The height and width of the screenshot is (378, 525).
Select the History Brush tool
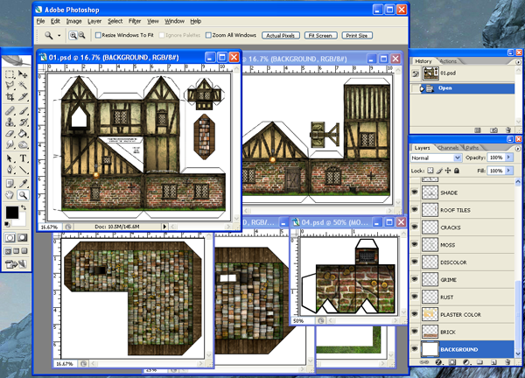[23, 122]
